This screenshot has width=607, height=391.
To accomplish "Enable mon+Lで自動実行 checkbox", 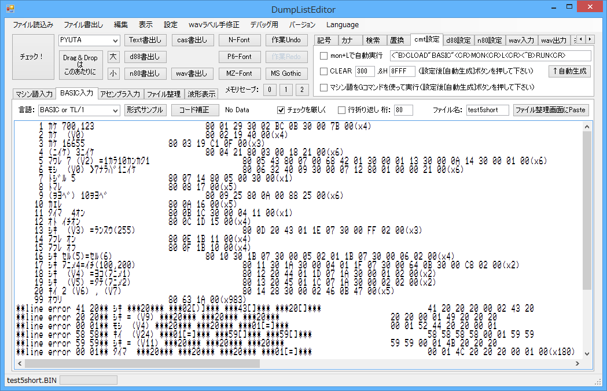I will point(323,56).
